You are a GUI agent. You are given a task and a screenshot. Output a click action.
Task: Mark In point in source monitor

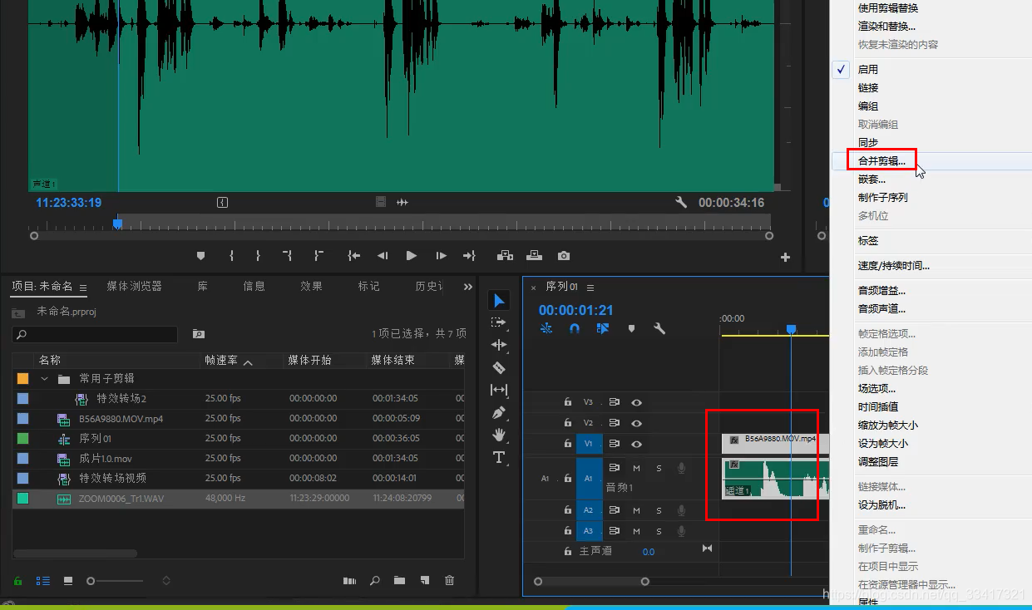231,256
